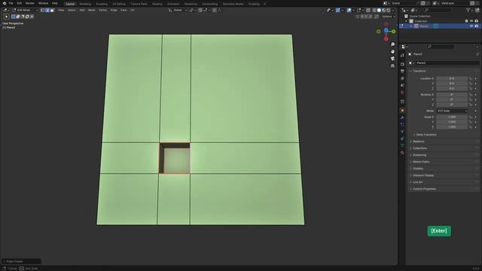Open the World properties tab
The width and height of the screenshot is (482, 271).
tap(402, 93)
